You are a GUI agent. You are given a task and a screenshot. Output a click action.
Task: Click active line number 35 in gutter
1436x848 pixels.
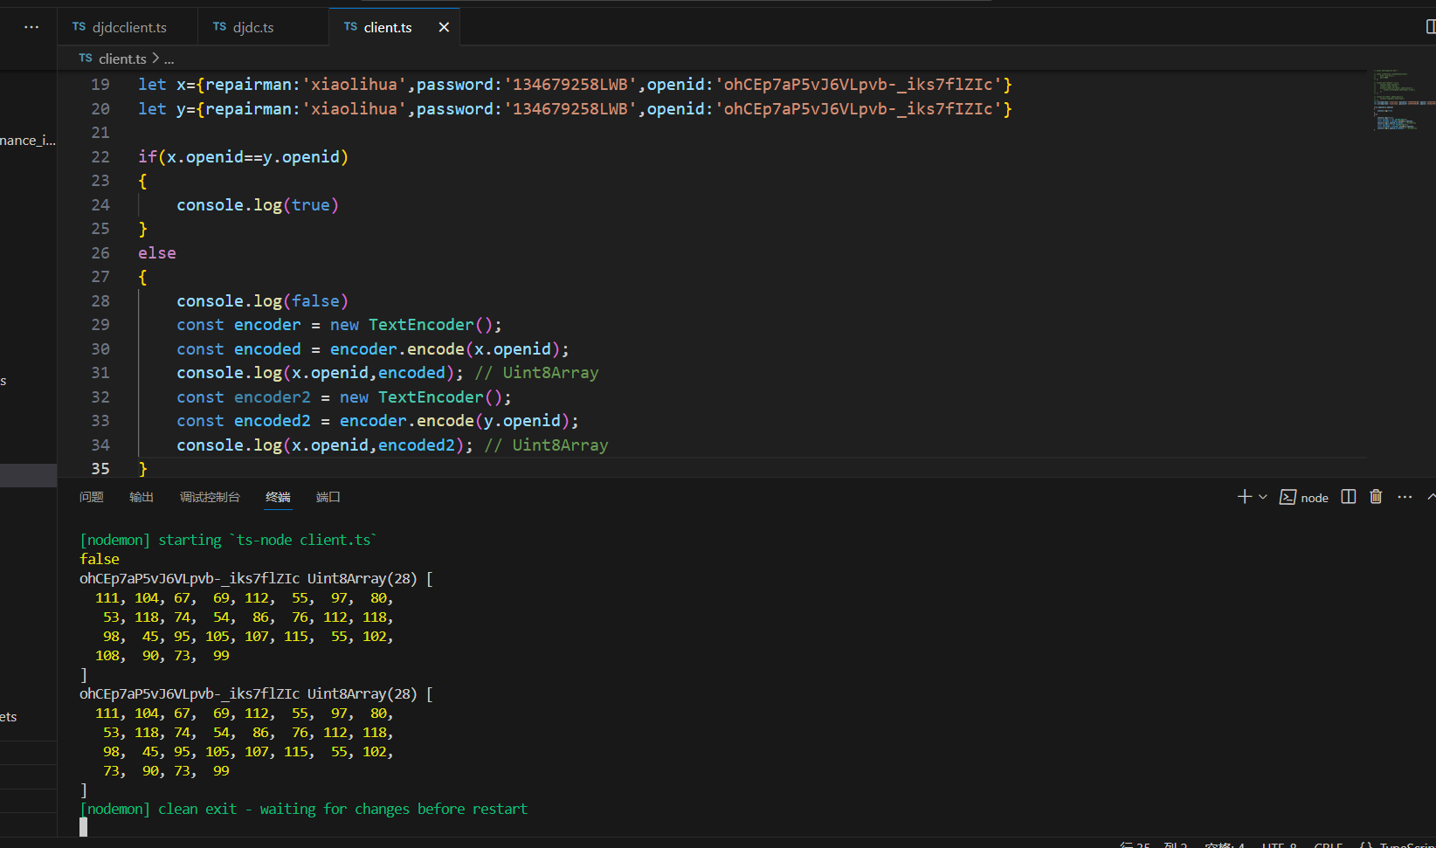click(100, 469)
